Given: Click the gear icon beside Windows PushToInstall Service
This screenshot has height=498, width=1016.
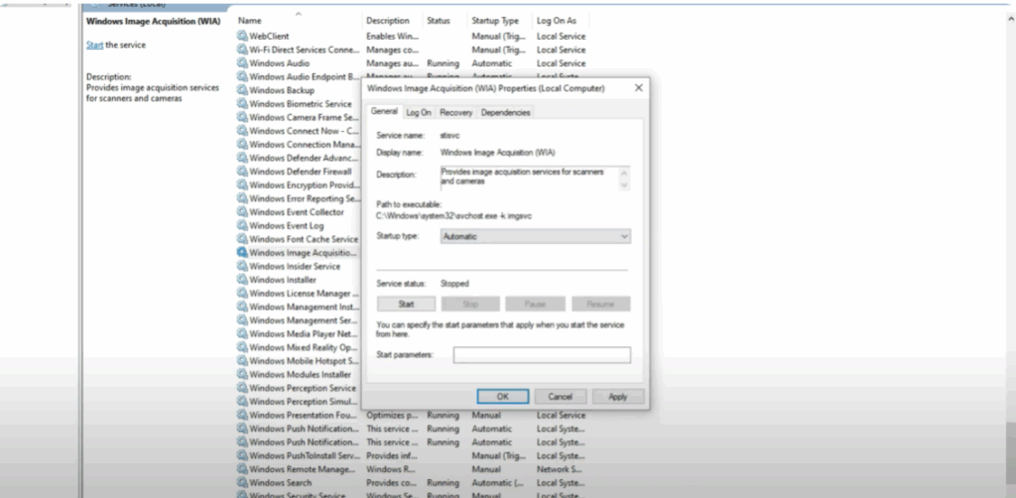Looking at the screenshot, I should tap(242, 456).
